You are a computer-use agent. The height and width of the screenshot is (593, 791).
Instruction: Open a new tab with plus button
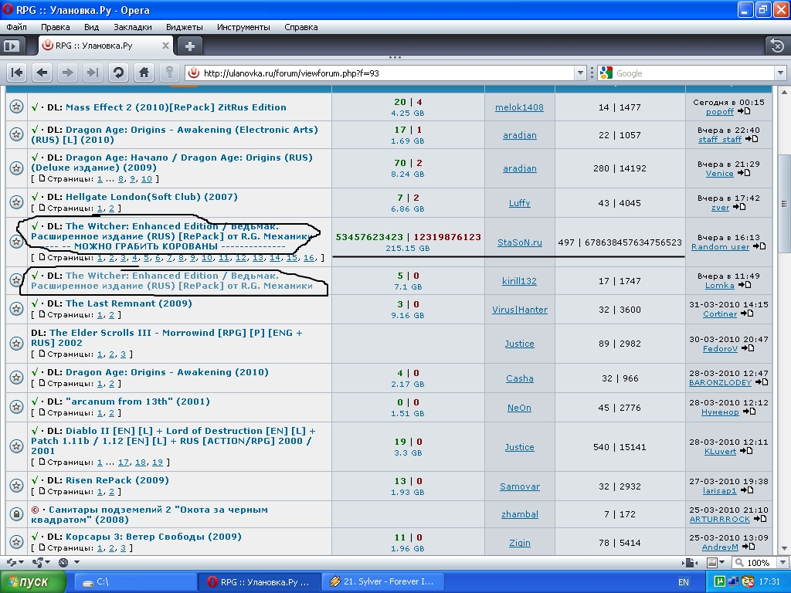tap(190, 46)
